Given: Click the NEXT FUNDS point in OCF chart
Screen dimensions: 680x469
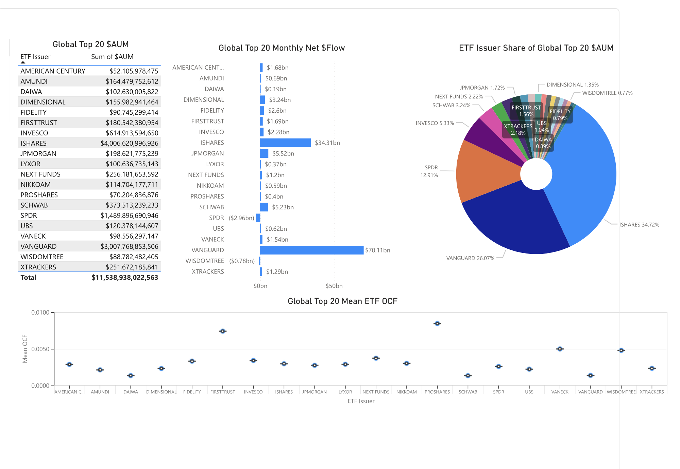Looking at the screenshot, I should coord(376,358).
